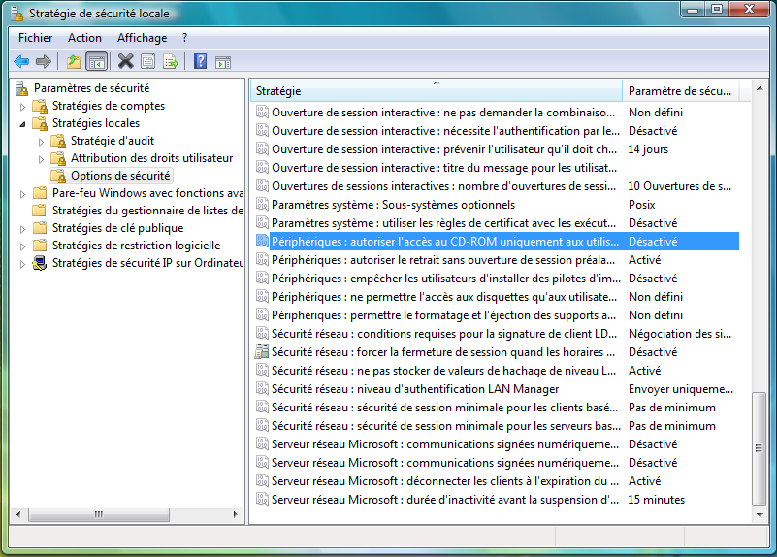Screen dimensions: 777x557
Task: Click the Pare-feu Windows folder icon
Action: point(40,193)
